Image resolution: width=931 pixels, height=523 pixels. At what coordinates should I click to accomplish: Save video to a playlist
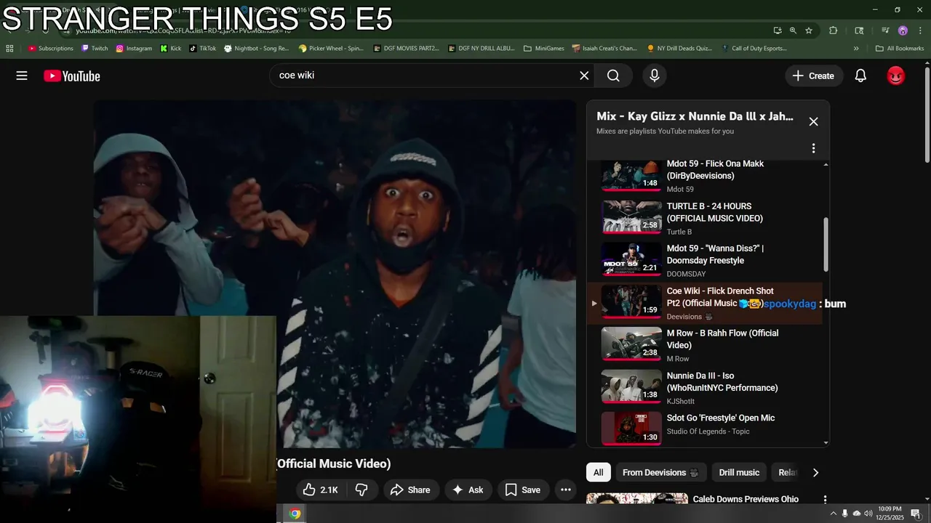(523, 490)
